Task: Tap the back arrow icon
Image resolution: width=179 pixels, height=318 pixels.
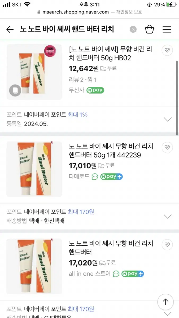Action: pyautogui.click(x=10, y=29)
